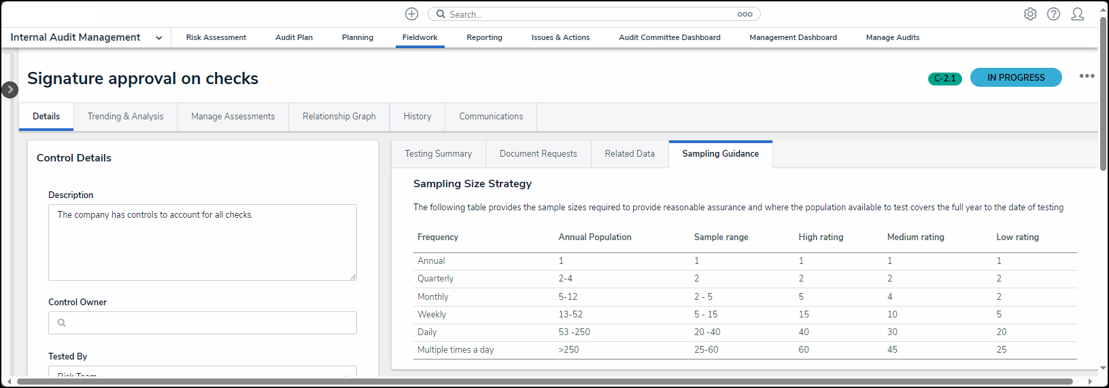Click the IN PROGRESS status button
Viewport: 1109px width, 388px height.
tap(1015, 77)
